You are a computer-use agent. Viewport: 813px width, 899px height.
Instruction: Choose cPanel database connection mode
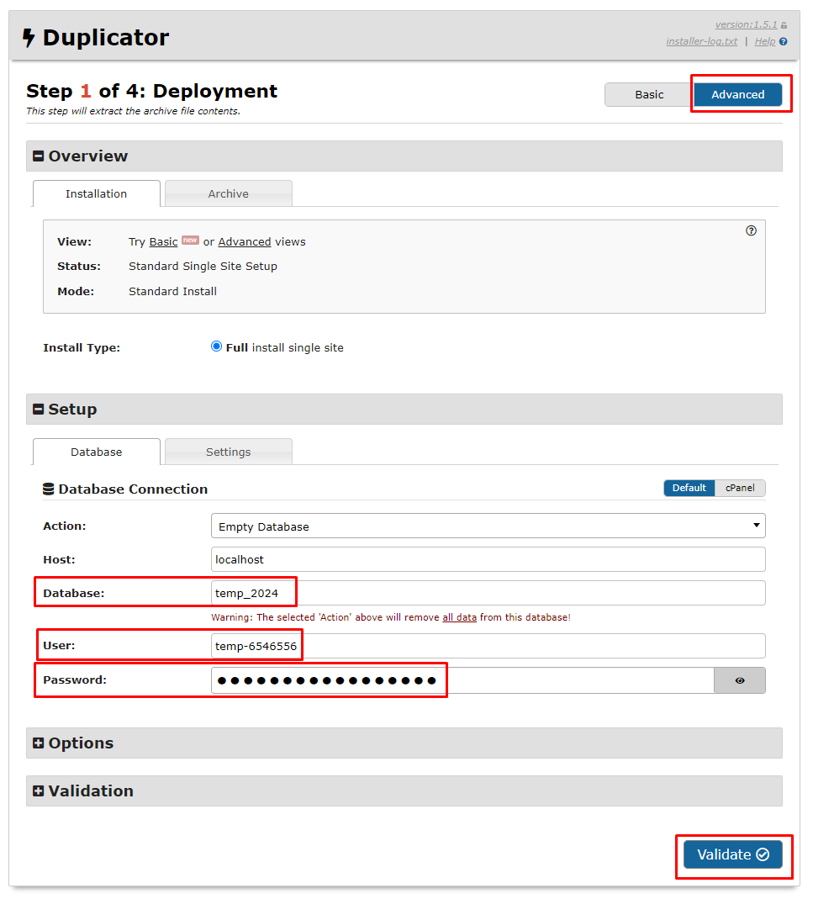click(x=740, y=488)
